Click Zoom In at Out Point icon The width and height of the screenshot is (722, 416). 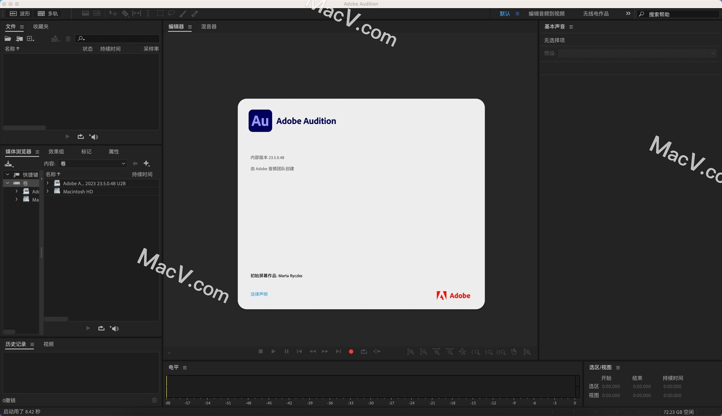[x=489, y=352]
